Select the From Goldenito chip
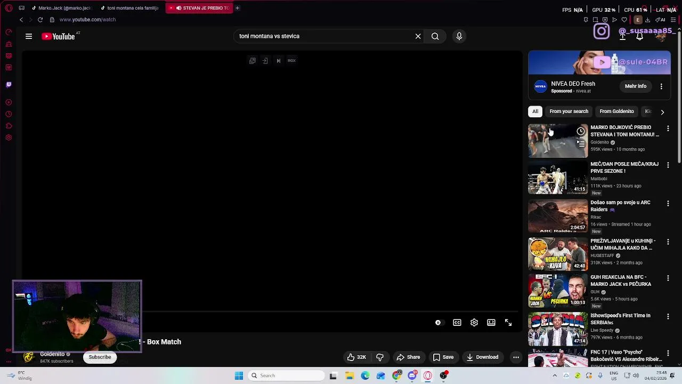The width and height of the screenshot is (682, 384). click(616, 111)
